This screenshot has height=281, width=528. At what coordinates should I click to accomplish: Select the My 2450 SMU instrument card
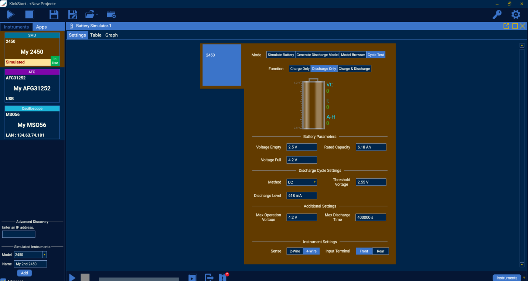click(32, 49)
